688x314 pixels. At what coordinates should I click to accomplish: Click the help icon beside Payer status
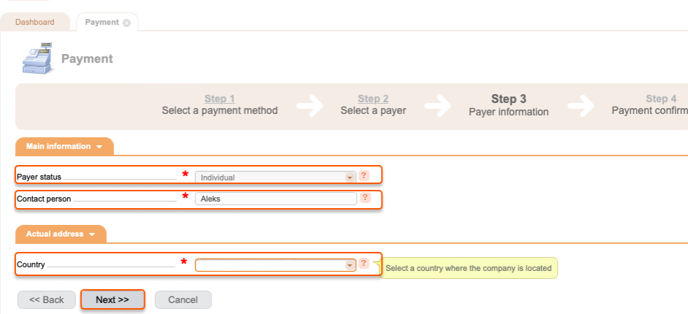364,176
